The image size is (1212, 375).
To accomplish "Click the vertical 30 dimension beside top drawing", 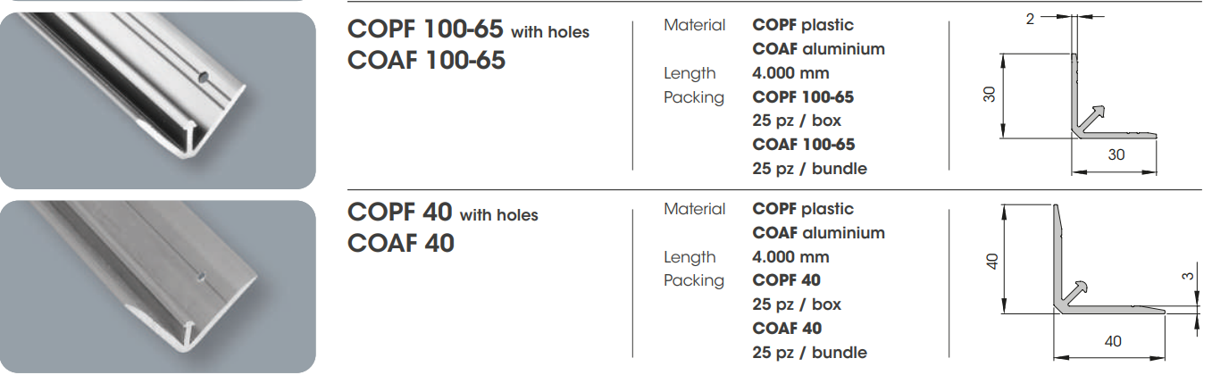I will [990, 95].
